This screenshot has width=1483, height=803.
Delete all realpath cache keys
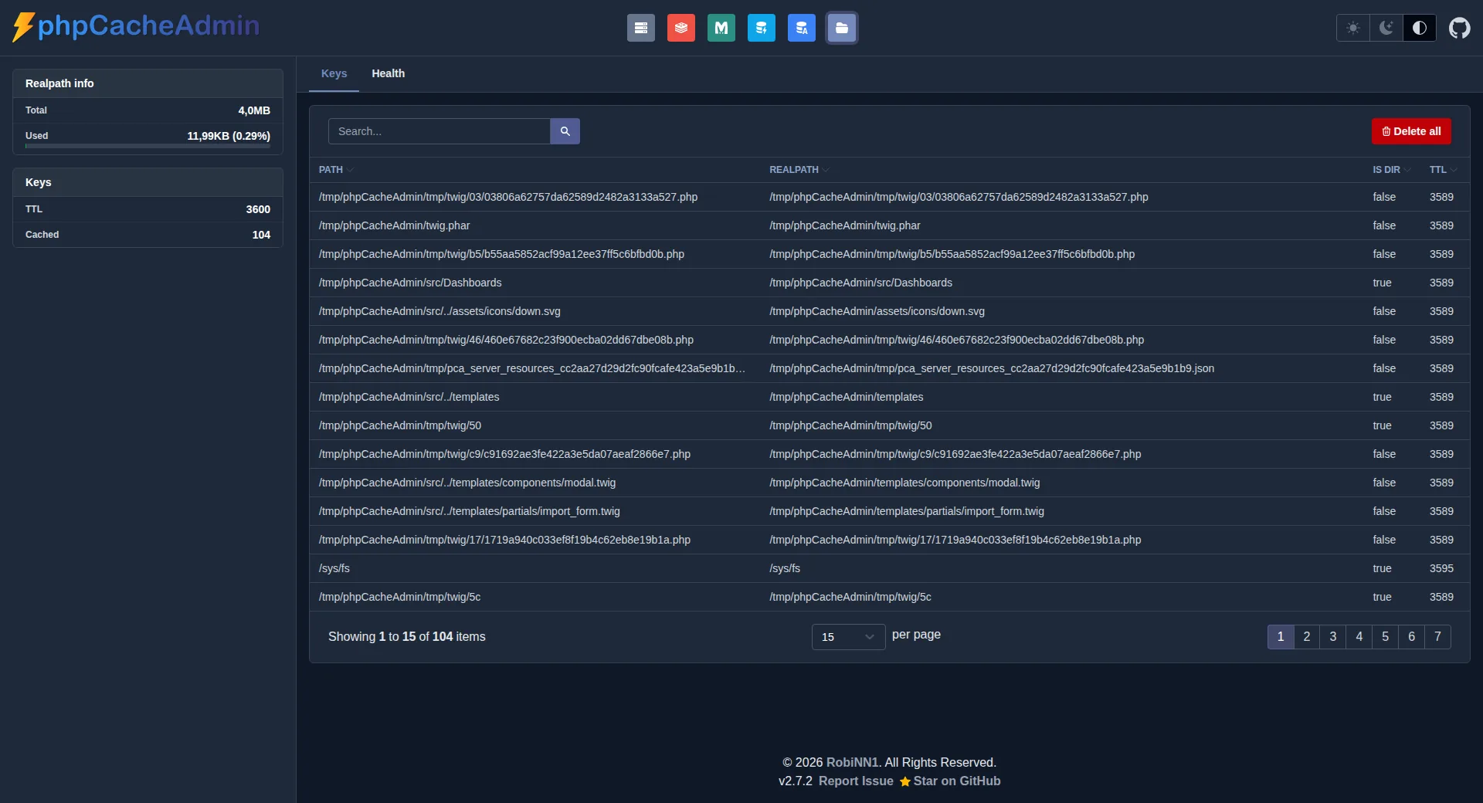1411,131
